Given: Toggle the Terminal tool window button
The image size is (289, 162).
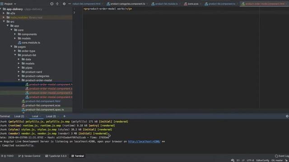Looking at the screenshot, I should pyautogui.click(x=78, y=156).
